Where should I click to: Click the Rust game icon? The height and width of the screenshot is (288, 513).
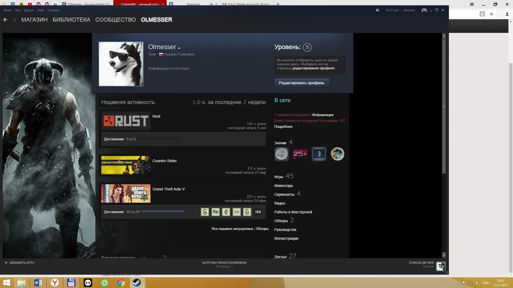[125, 121]
